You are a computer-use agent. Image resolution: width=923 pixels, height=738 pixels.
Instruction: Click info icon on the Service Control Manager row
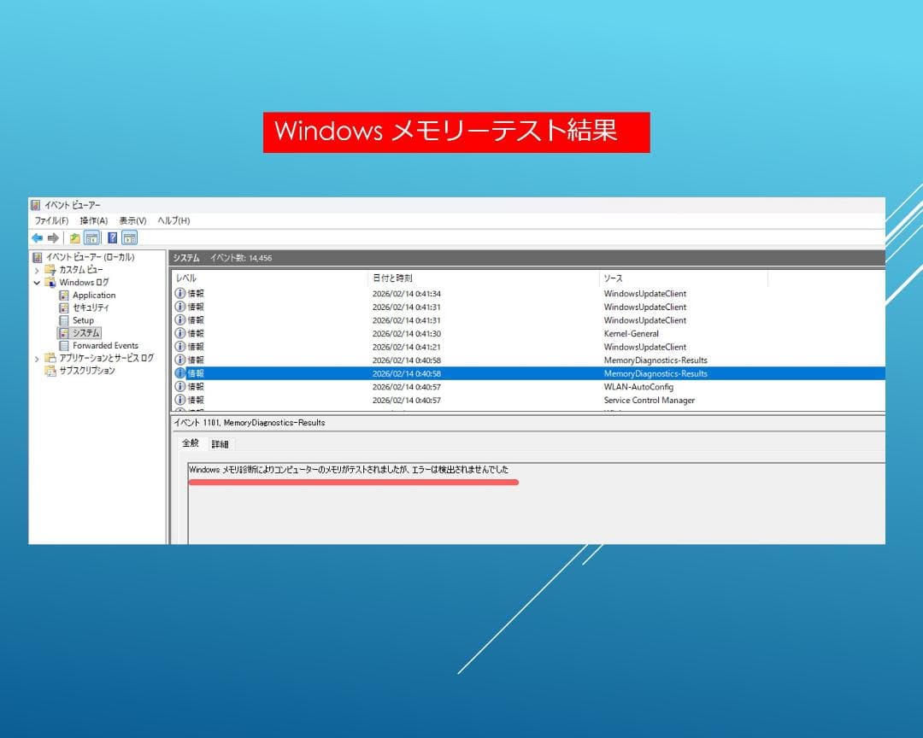pos(180,401)
